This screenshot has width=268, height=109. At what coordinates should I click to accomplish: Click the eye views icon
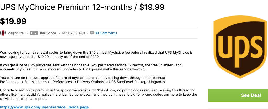point(63,33)
